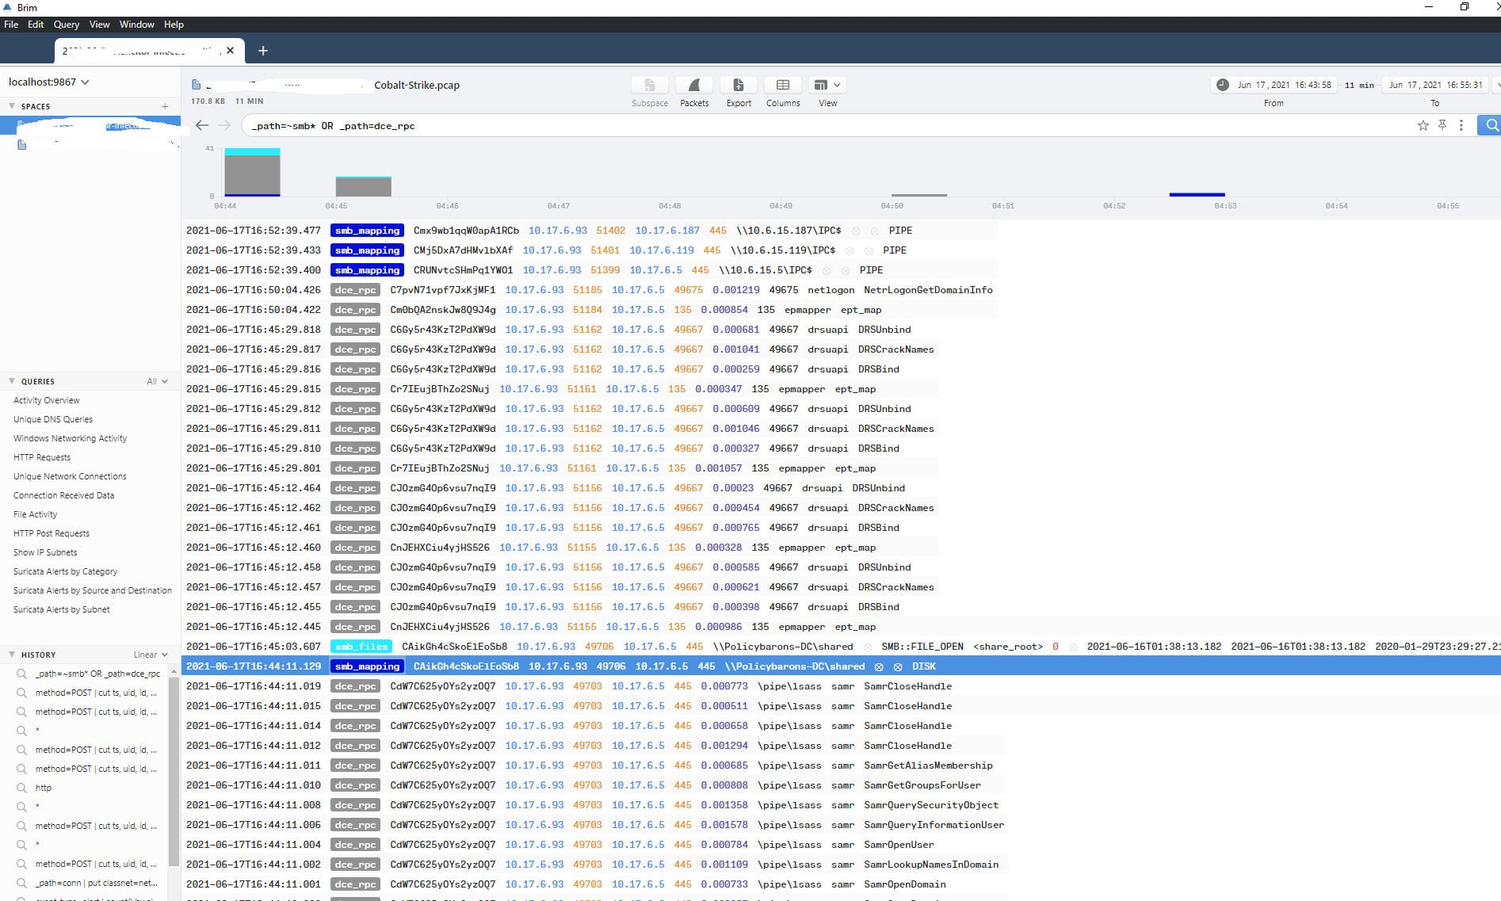Open the View layout dropdown
Image resolution: width=1501 pixels, height=901 pixels.
click(x=827, y=85)
